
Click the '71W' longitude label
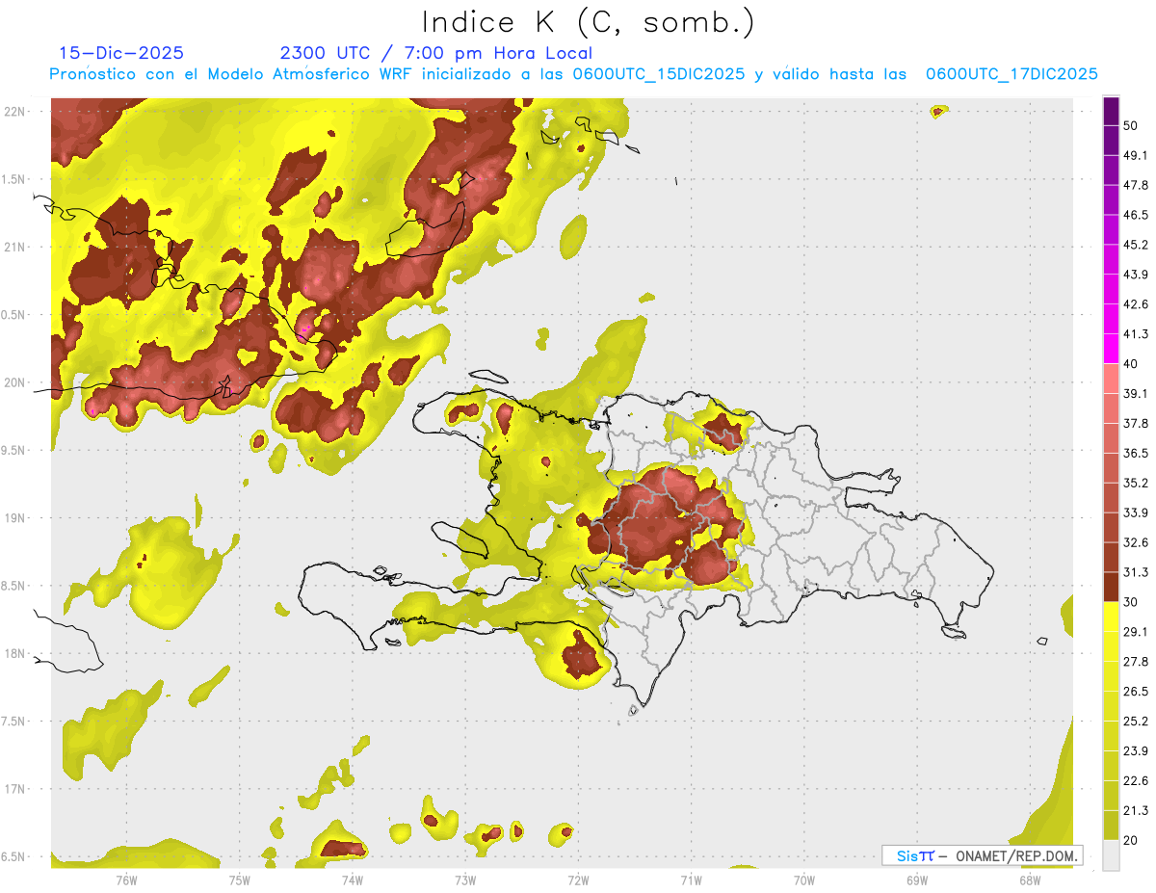click(691, 880)
